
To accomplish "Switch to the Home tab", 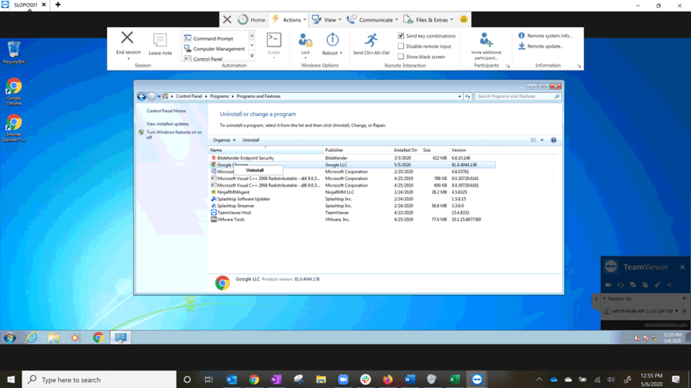I will coord(252,20).
